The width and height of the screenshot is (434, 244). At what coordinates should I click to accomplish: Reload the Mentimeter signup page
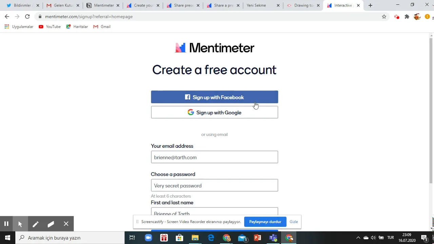[27, 17]
